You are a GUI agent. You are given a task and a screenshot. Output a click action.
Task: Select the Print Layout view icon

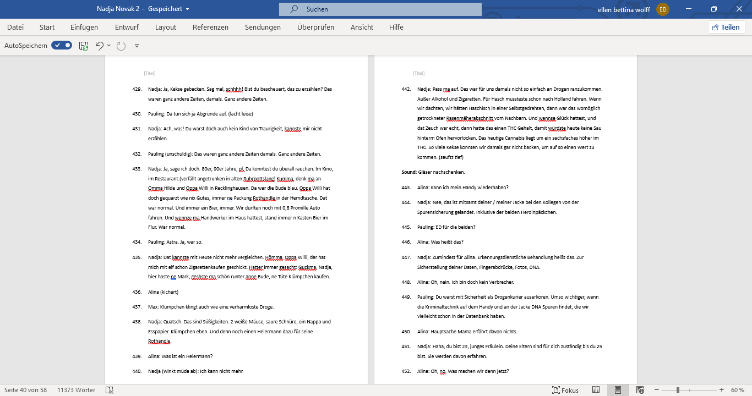click(x=618, y=390)
